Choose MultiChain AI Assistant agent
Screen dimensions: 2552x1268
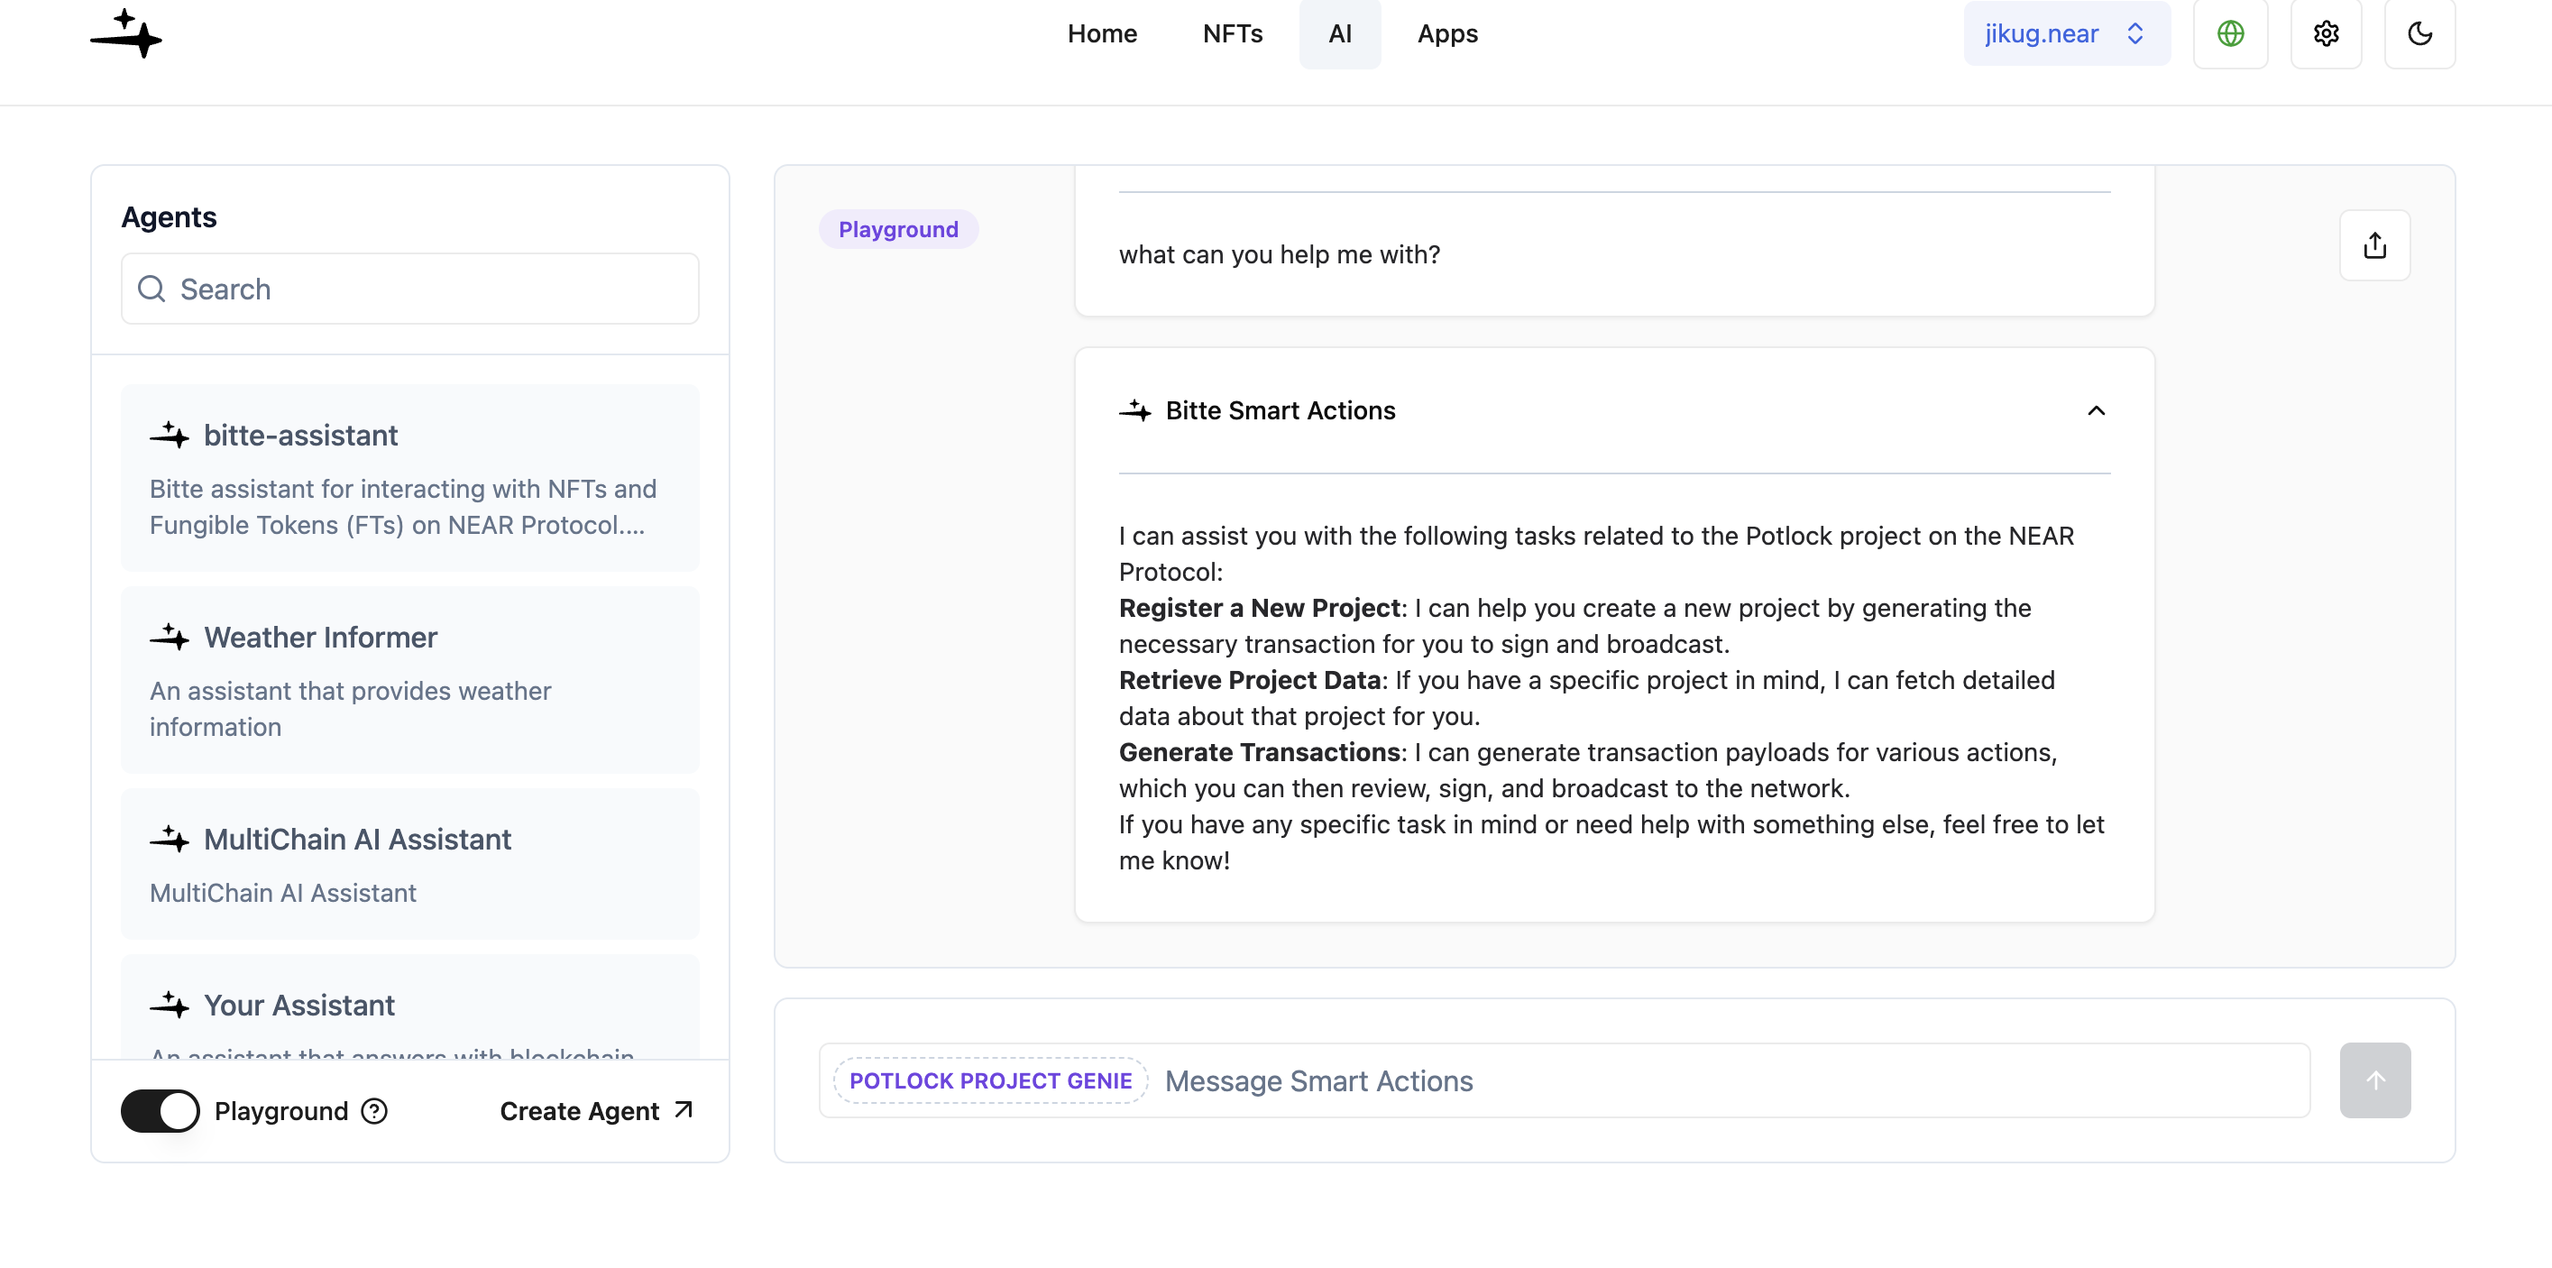click(x=409, y=863)
